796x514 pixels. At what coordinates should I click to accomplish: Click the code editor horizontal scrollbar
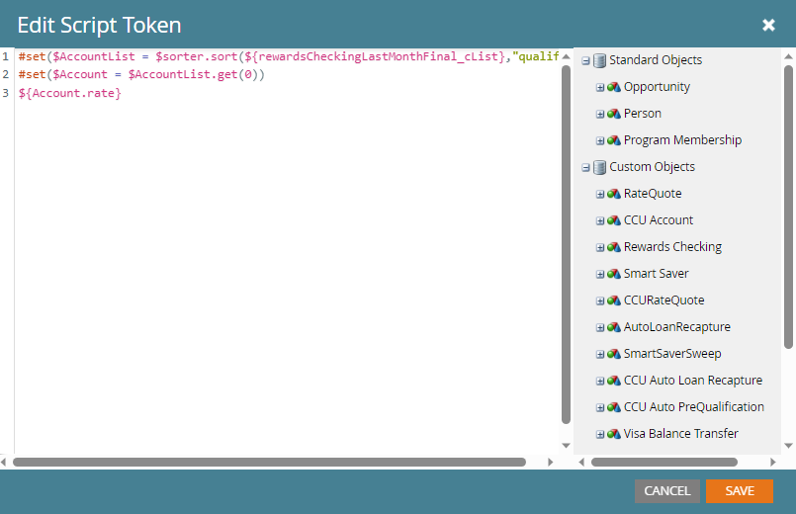pos(269,462)
